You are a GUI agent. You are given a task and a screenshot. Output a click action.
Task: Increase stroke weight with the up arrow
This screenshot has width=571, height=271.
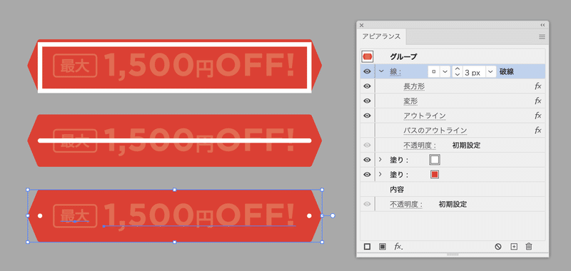click(x=458, y=69)
